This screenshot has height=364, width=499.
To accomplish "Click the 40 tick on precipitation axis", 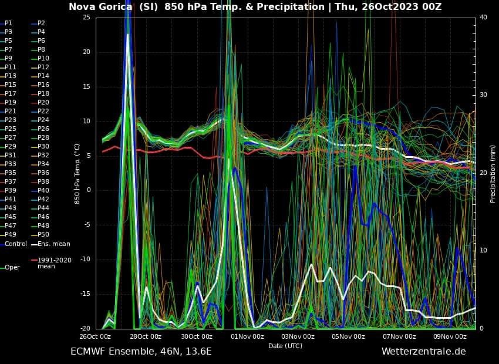I will [x=483, y=17].
